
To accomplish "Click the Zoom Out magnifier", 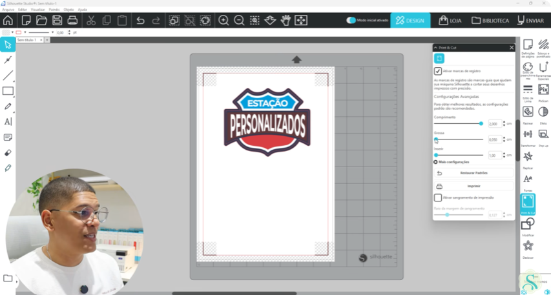I will [x=239, y=21].
